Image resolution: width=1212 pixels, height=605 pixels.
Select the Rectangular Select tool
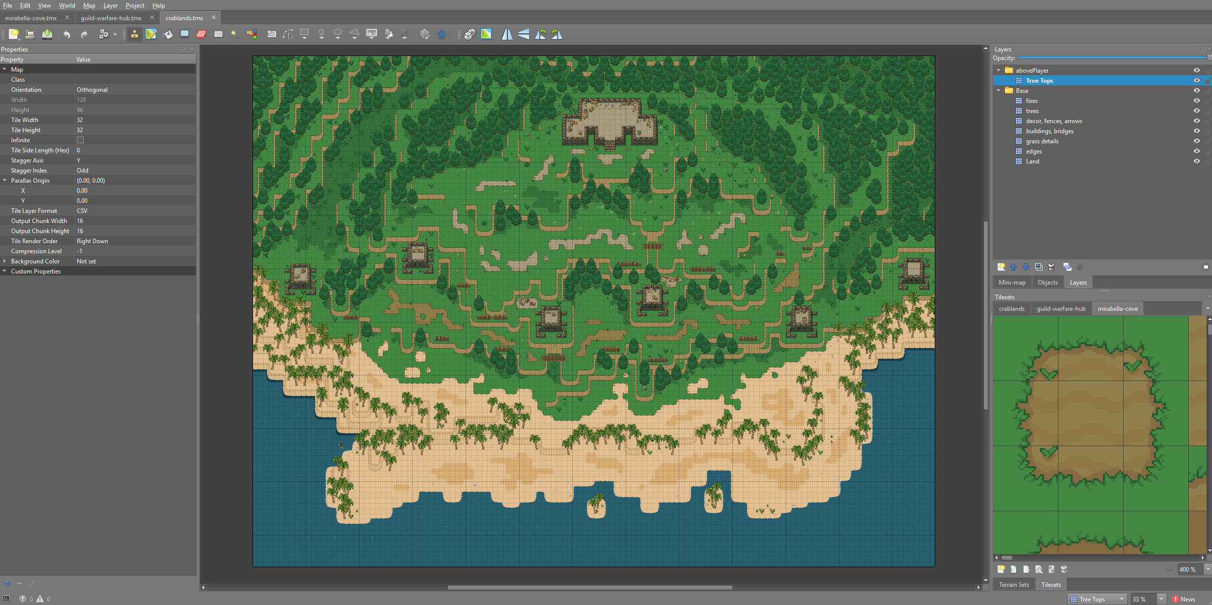click(x=218, y=34)
